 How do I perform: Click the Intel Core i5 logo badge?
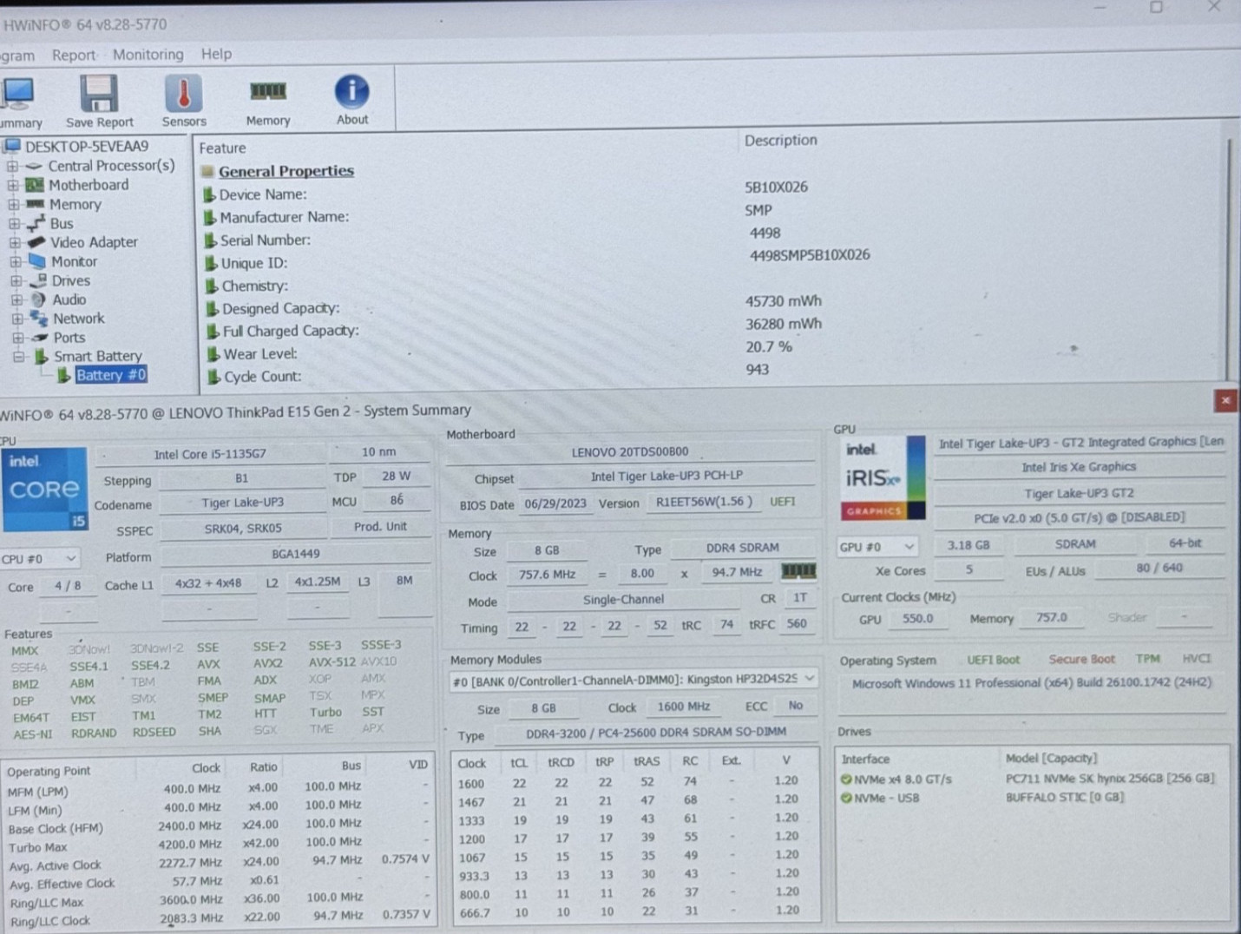point(44,489)
